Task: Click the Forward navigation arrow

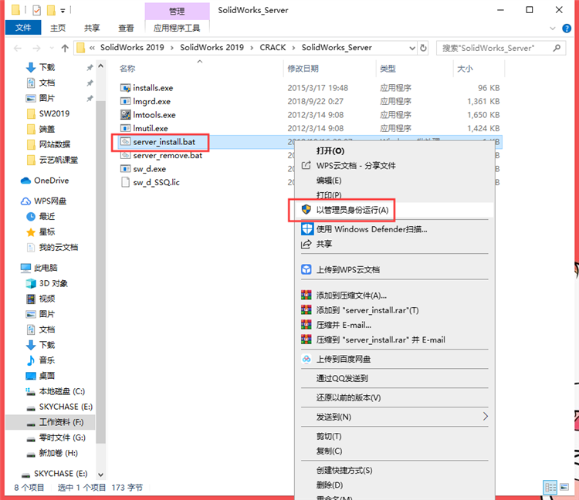Action: (36, 48)
